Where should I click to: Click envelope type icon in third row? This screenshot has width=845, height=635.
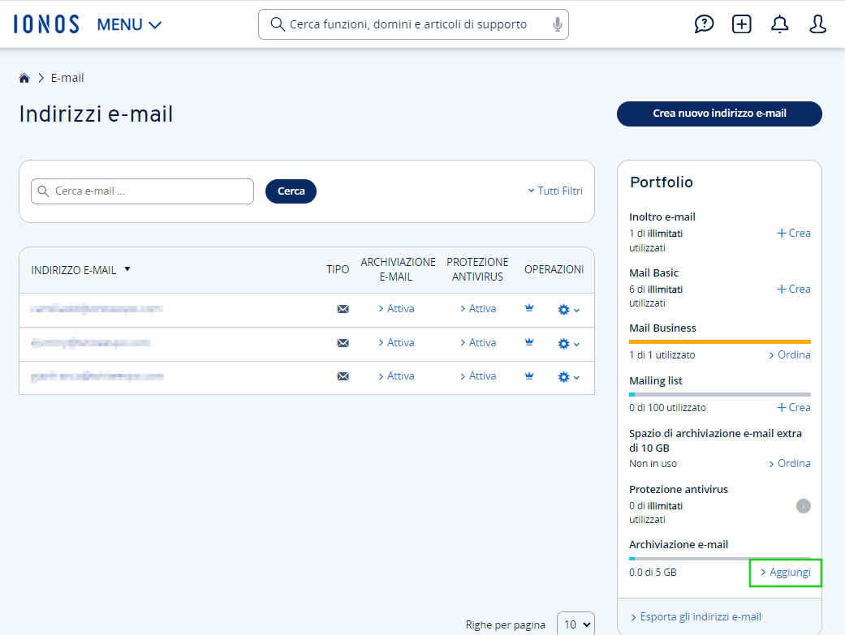343,376
